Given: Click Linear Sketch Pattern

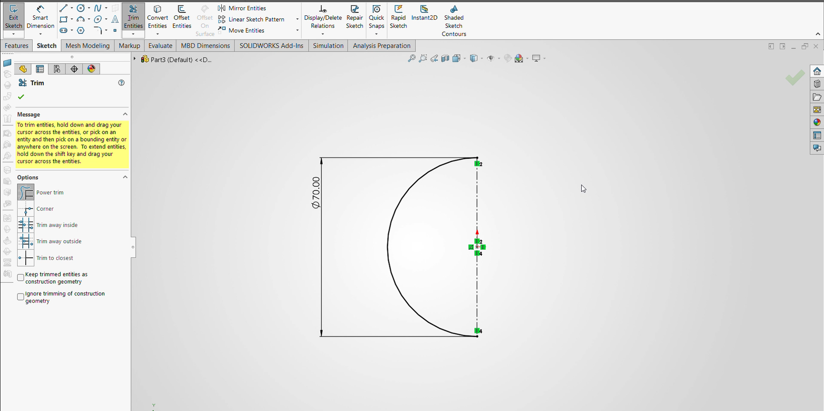Looking at the screenshot, I should tap(251, 19).
